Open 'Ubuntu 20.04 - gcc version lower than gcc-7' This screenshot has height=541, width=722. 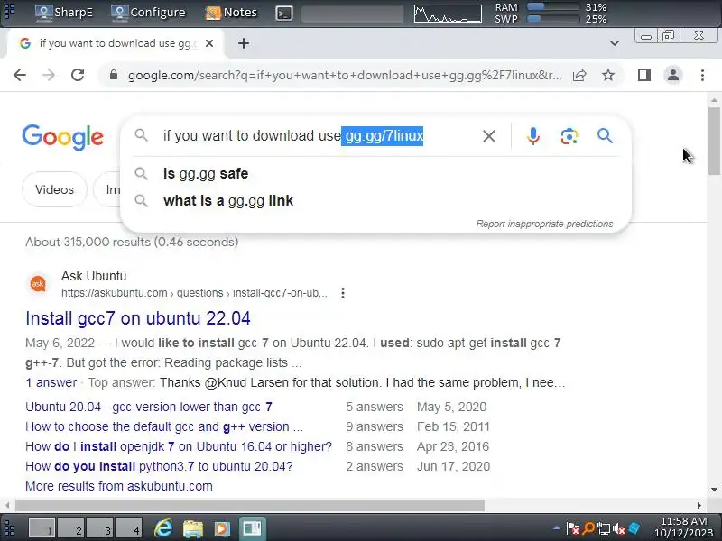coord(149,408)
